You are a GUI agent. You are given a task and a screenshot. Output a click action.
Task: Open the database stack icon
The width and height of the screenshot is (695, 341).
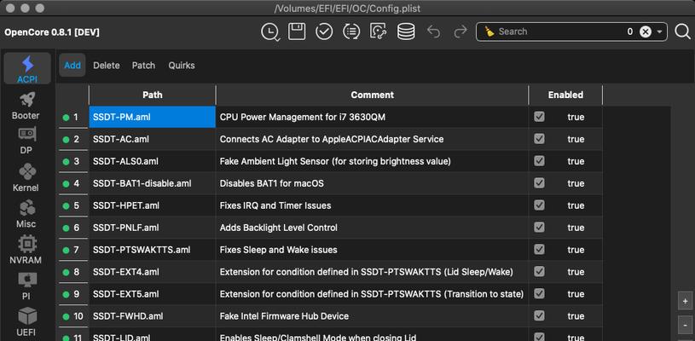(406, 32)
